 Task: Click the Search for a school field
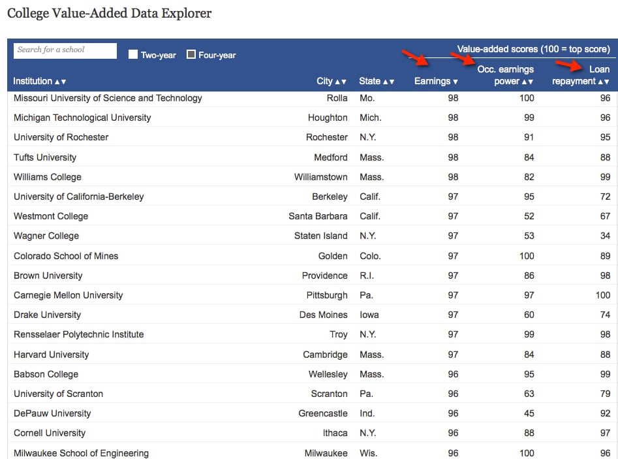(x=65, y=50)
